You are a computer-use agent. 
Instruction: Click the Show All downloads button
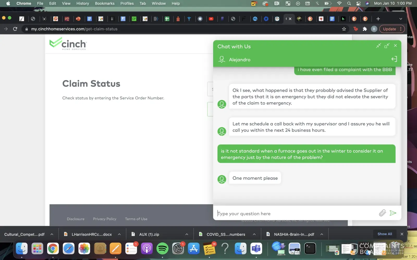[385, 234]
